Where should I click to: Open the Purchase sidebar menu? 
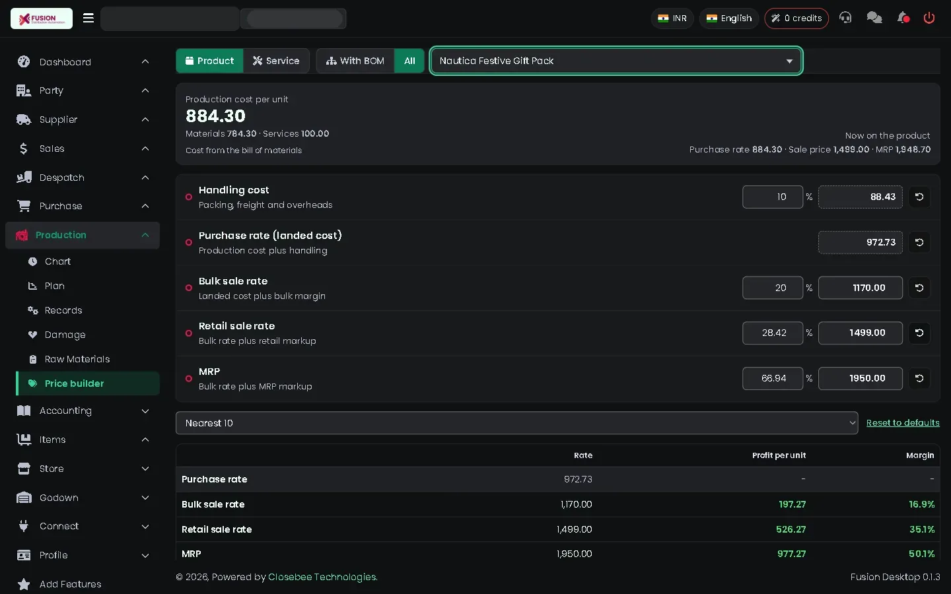(83, 206)
